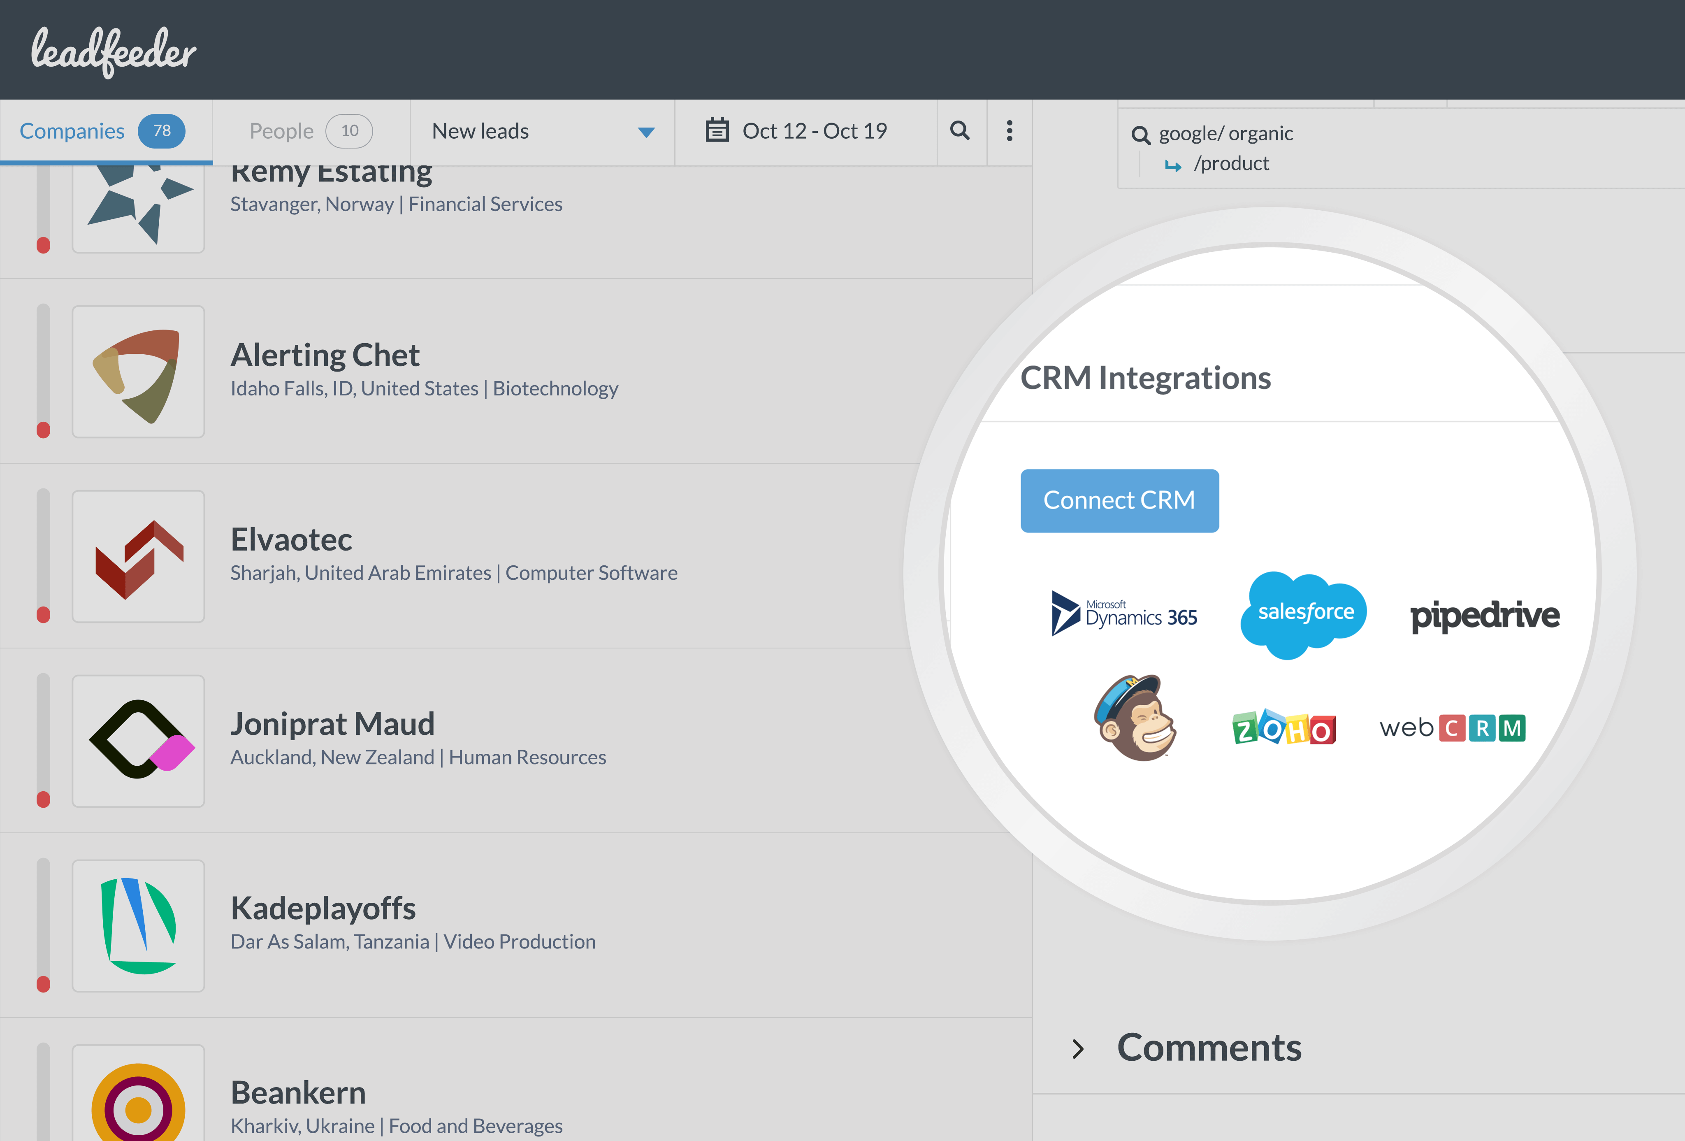Open the Kadeplayoffs company logo thumbnail
This screenshot has height=1141, width=1685.
139,925
